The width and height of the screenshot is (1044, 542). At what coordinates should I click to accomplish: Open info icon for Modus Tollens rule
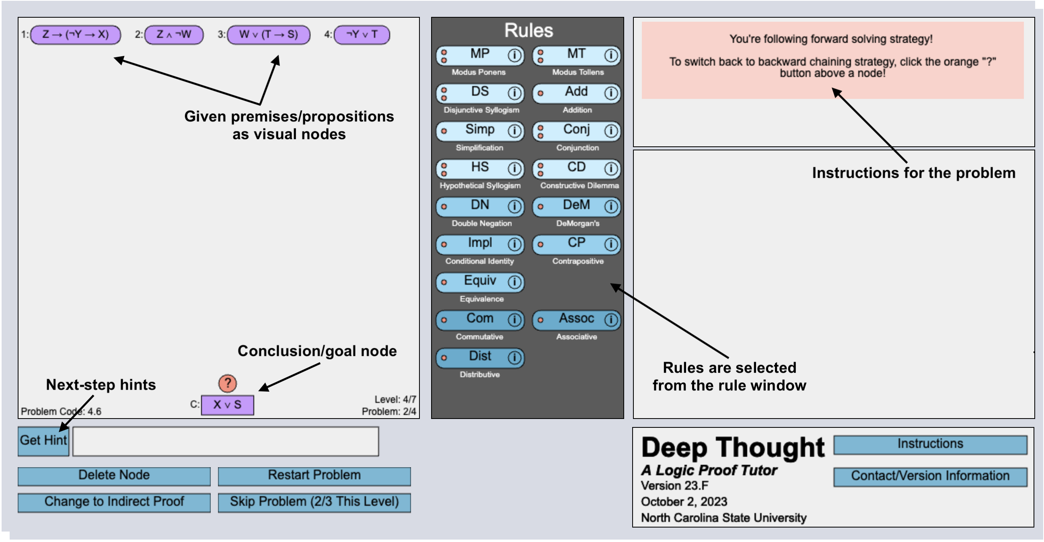[x=611, y=55]
